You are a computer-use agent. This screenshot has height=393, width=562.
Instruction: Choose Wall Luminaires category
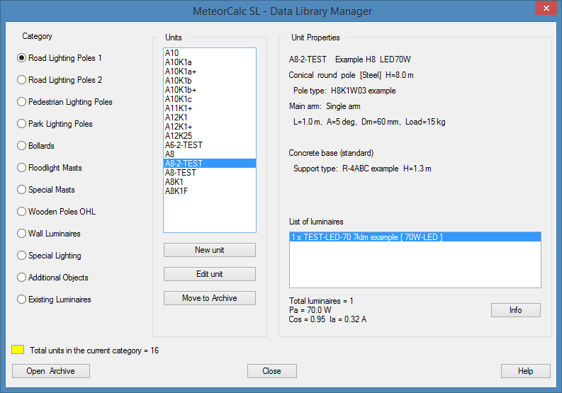(49, 234)
